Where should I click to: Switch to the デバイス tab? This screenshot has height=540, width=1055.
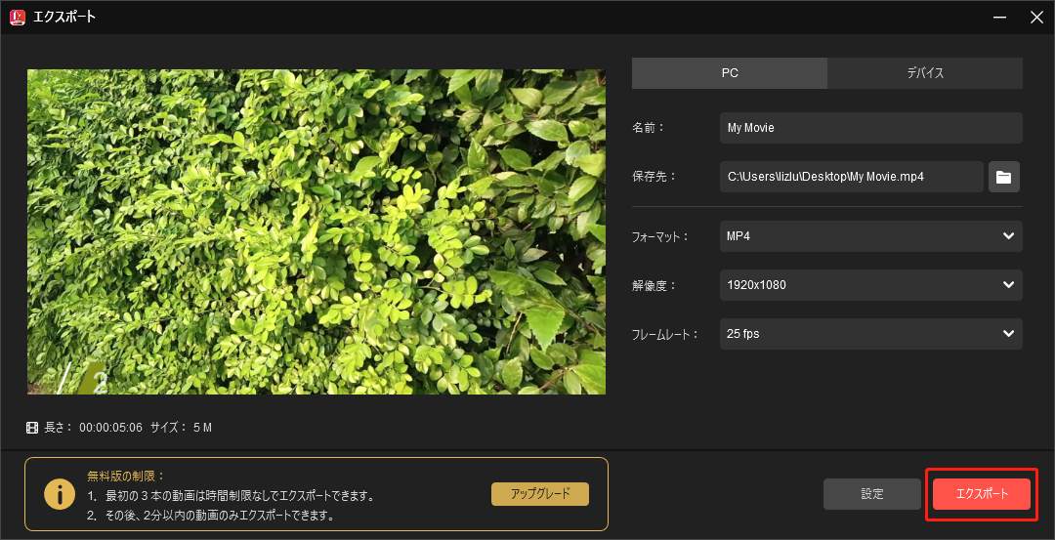[925, 73]
